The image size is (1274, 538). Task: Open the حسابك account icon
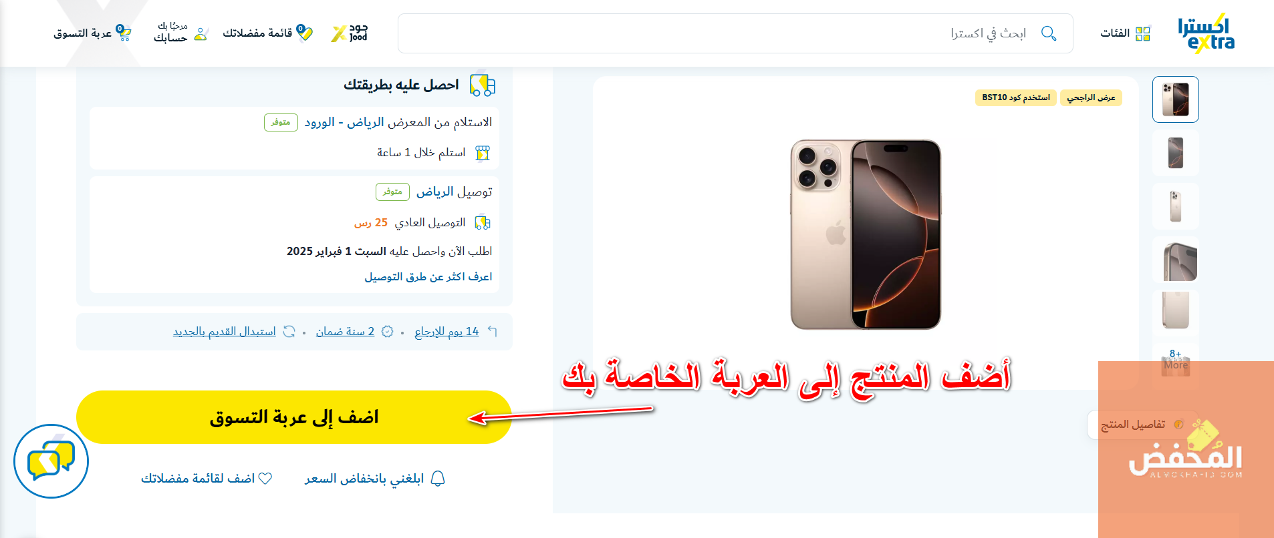click(201, 33)
